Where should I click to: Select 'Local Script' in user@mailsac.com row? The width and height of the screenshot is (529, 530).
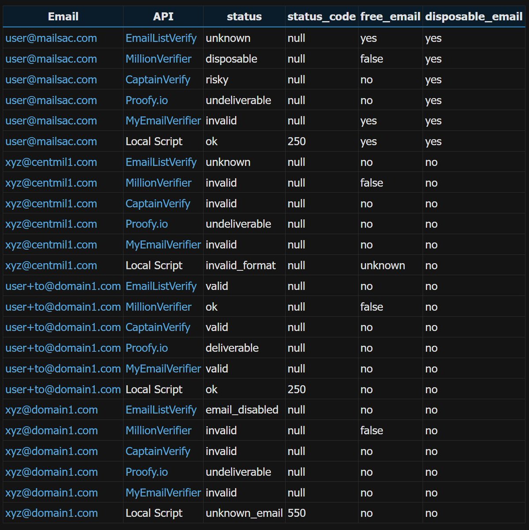click(154, 142)
